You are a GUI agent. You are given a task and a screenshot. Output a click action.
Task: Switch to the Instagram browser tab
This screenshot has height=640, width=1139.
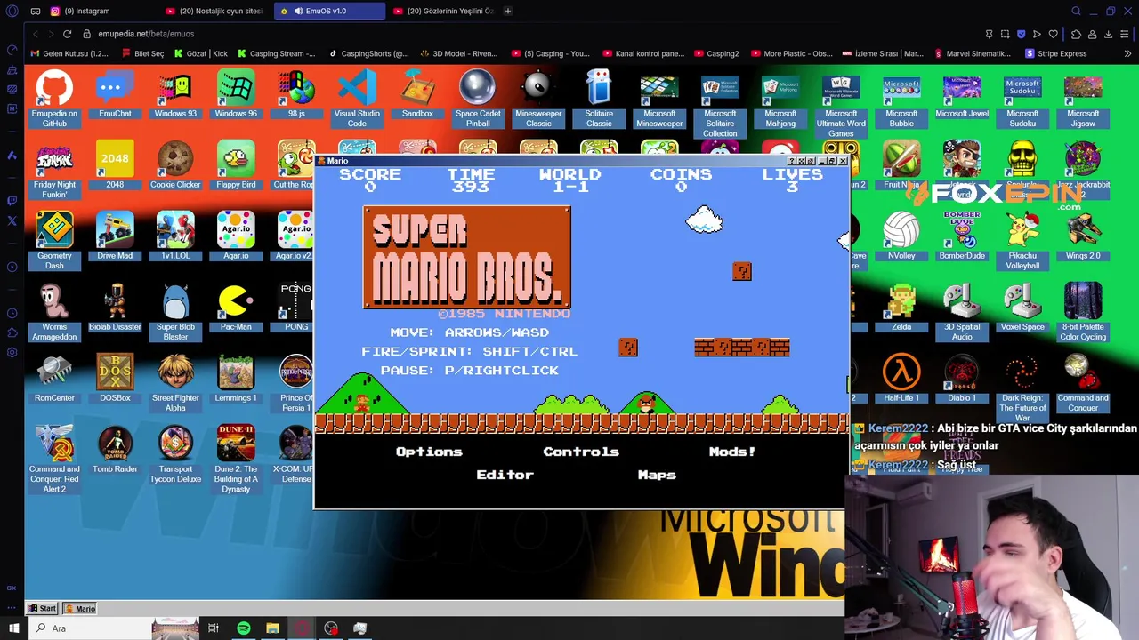(x=101, y=11)
